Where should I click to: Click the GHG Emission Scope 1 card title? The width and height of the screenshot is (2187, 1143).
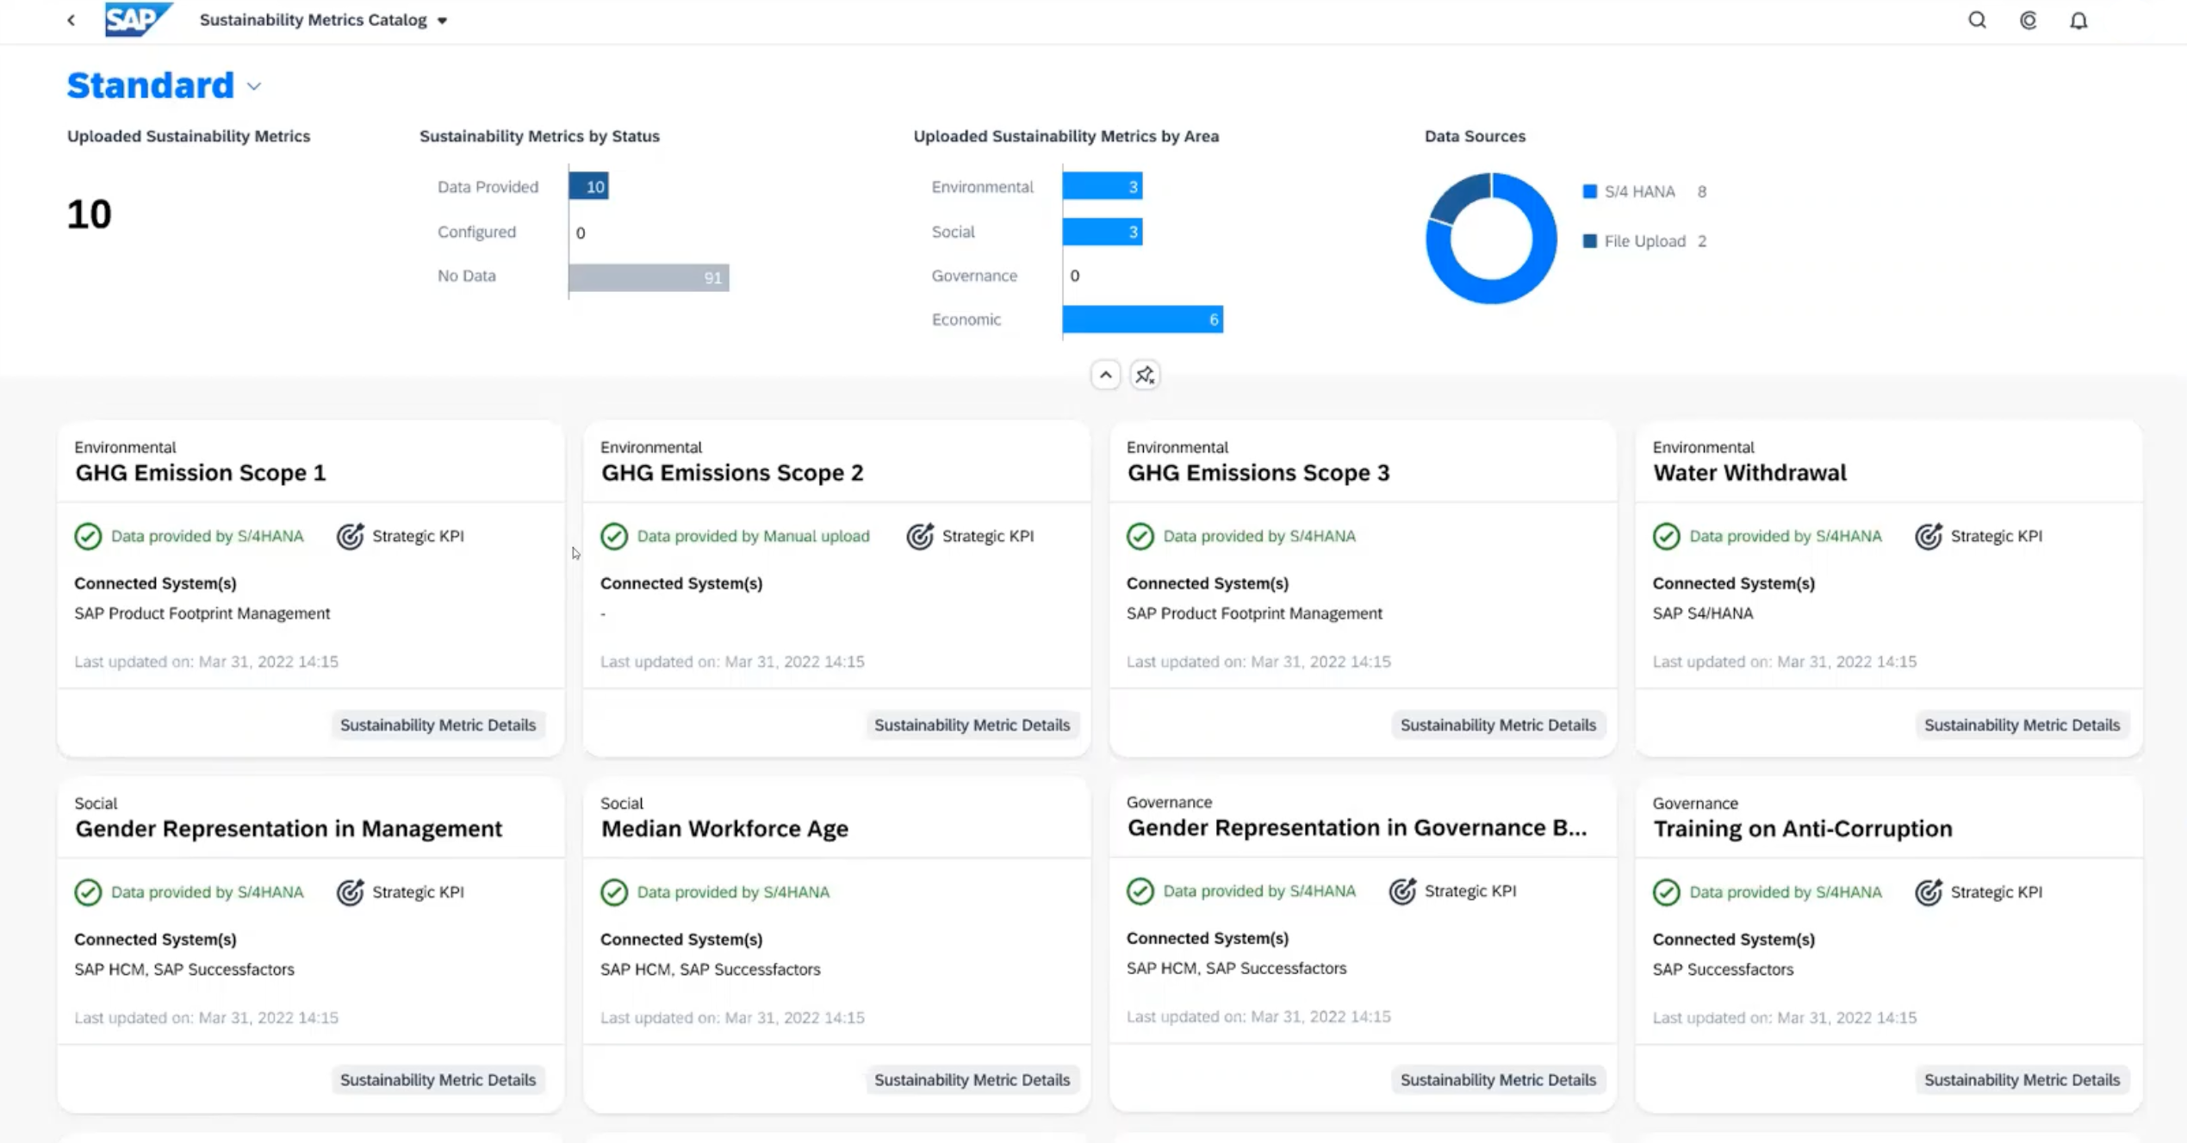tap(201, 472)
